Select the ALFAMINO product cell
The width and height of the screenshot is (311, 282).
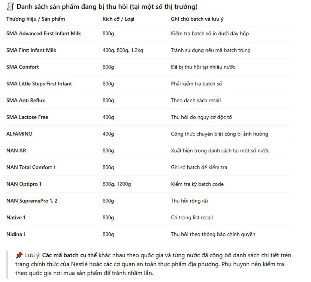tap(19, 134)
